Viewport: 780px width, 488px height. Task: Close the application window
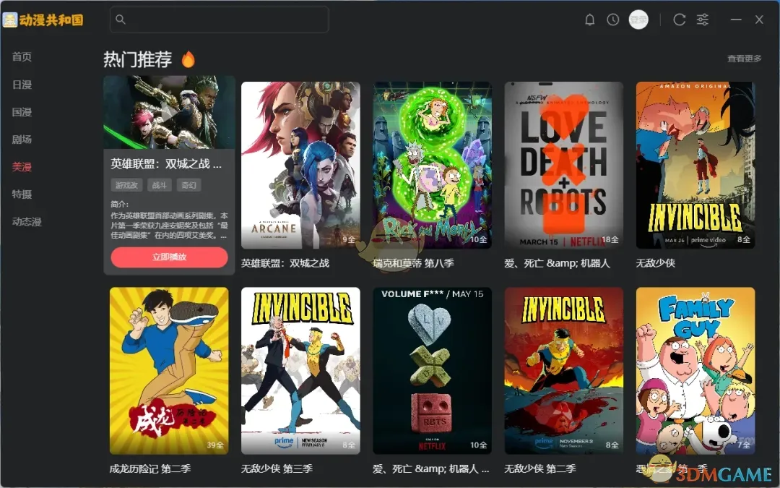point(759,20)
